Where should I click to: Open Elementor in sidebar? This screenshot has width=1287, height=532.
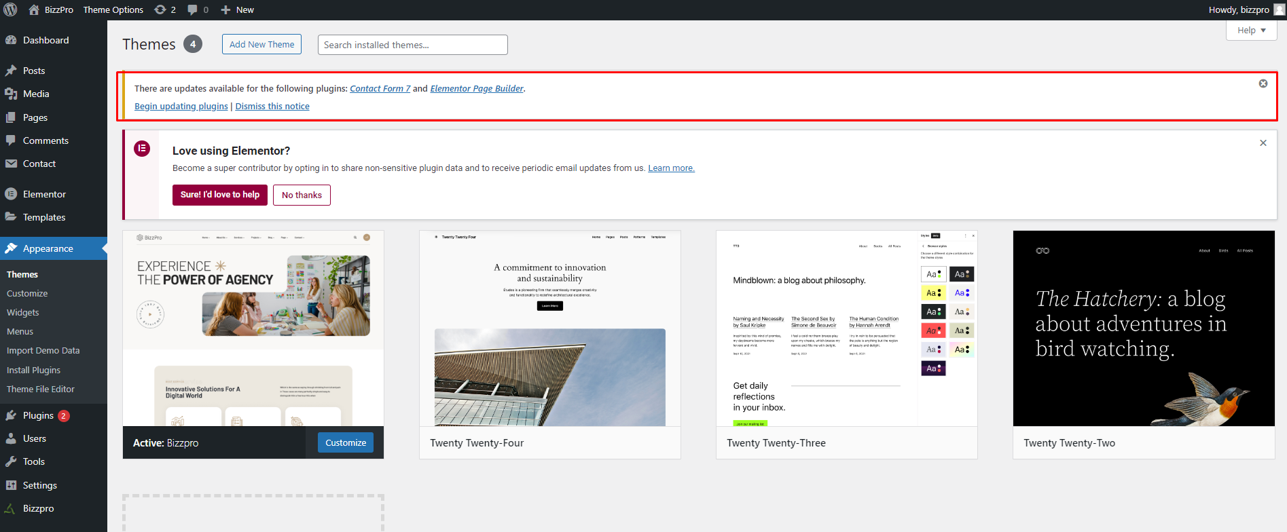(54, 194)
